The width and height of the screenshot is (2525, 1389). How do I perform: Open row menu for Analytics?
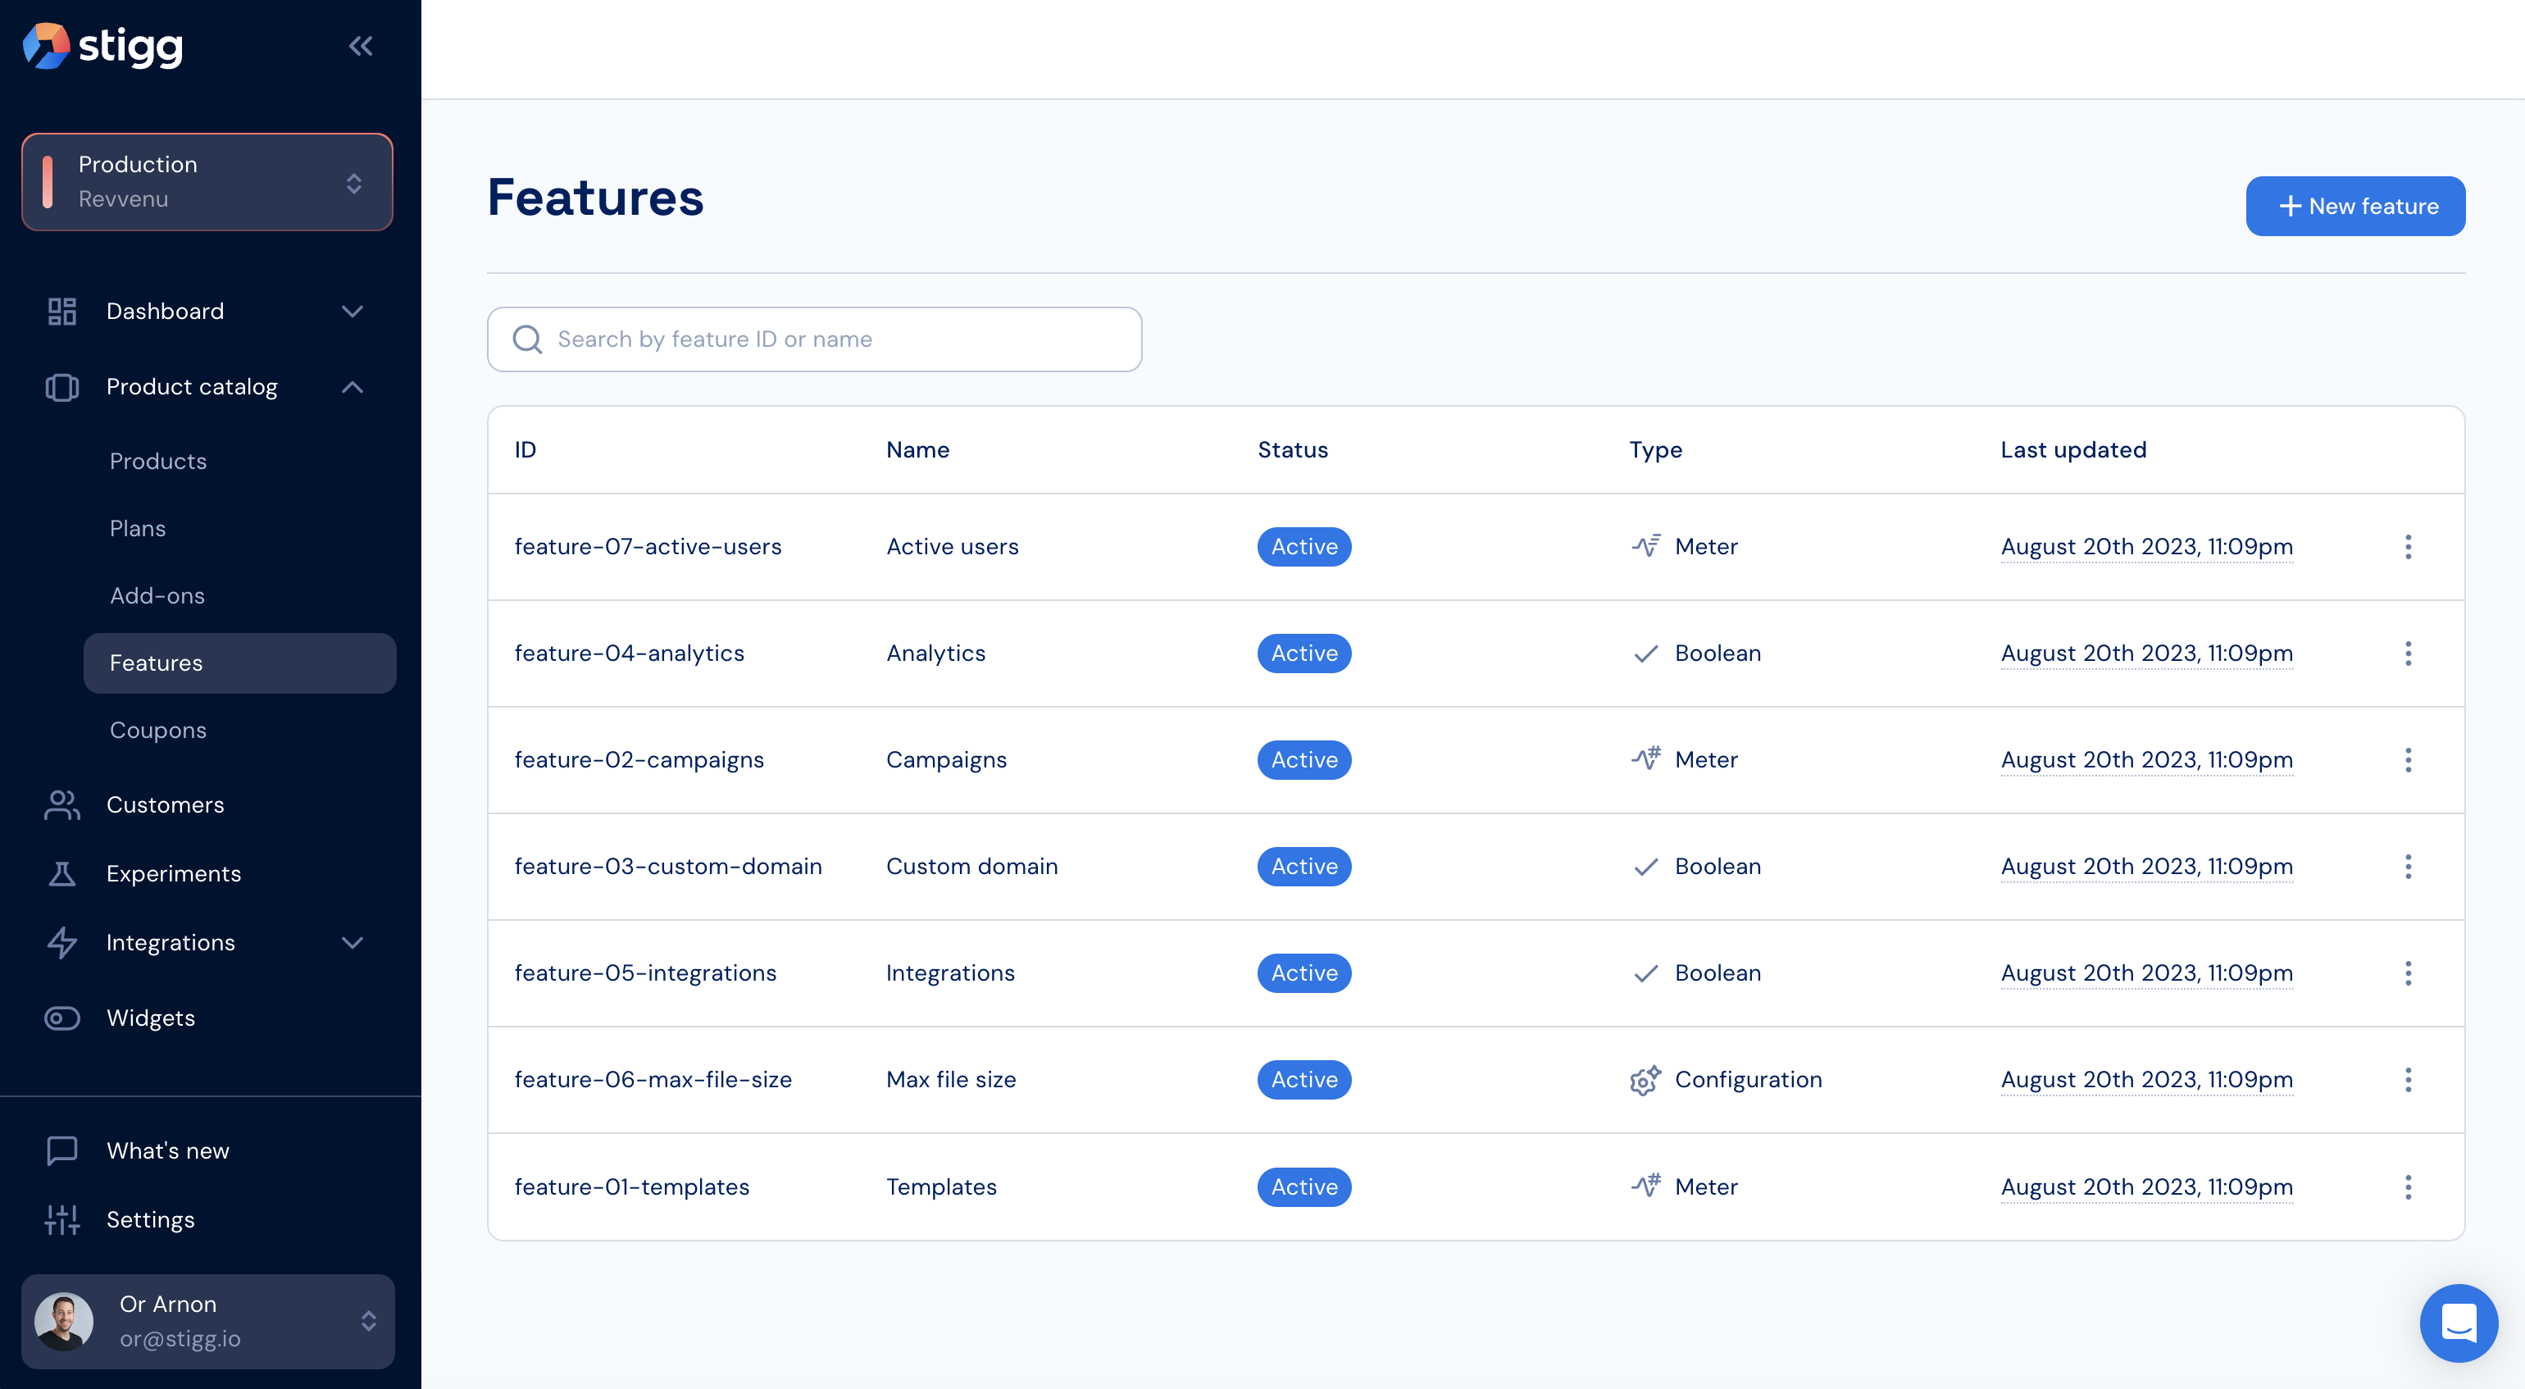coord(2408,654)
